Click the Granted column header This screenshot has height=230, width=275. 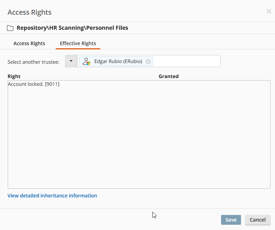click(x=169, y=76)
